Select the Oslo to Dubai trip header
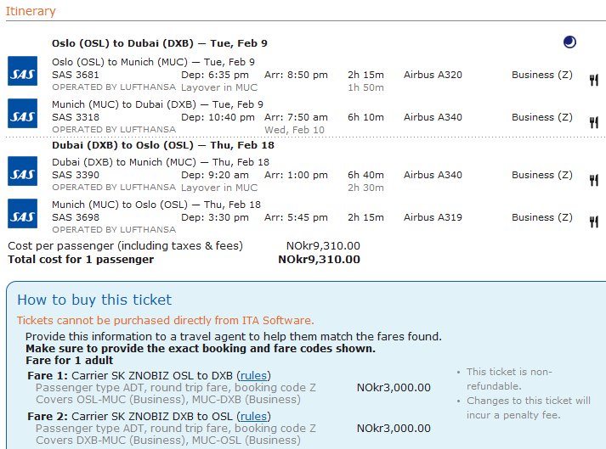 159,43
